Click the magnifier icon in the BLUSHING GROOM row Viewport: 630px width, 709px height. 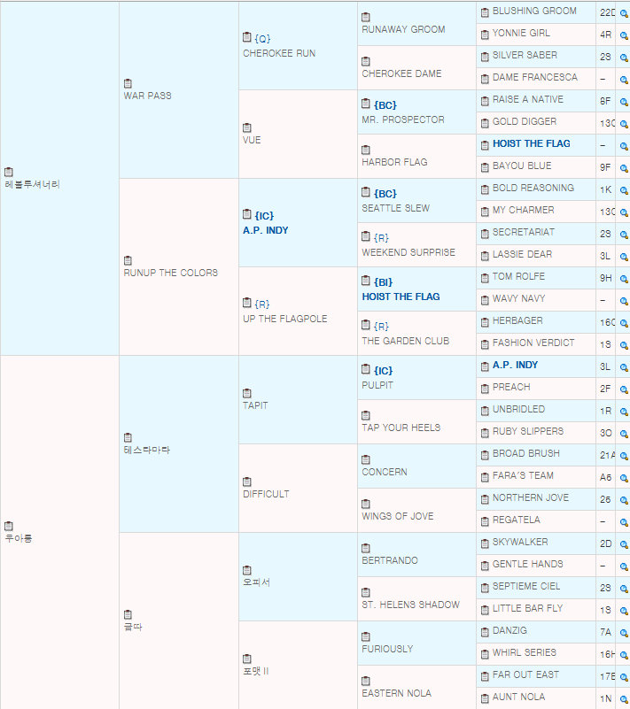pyautogui.click(x=624, y=13)
